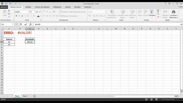Click the Copy icon in clipboard group
This screenshot has height=103, width=183.
[x=9, y=14]
